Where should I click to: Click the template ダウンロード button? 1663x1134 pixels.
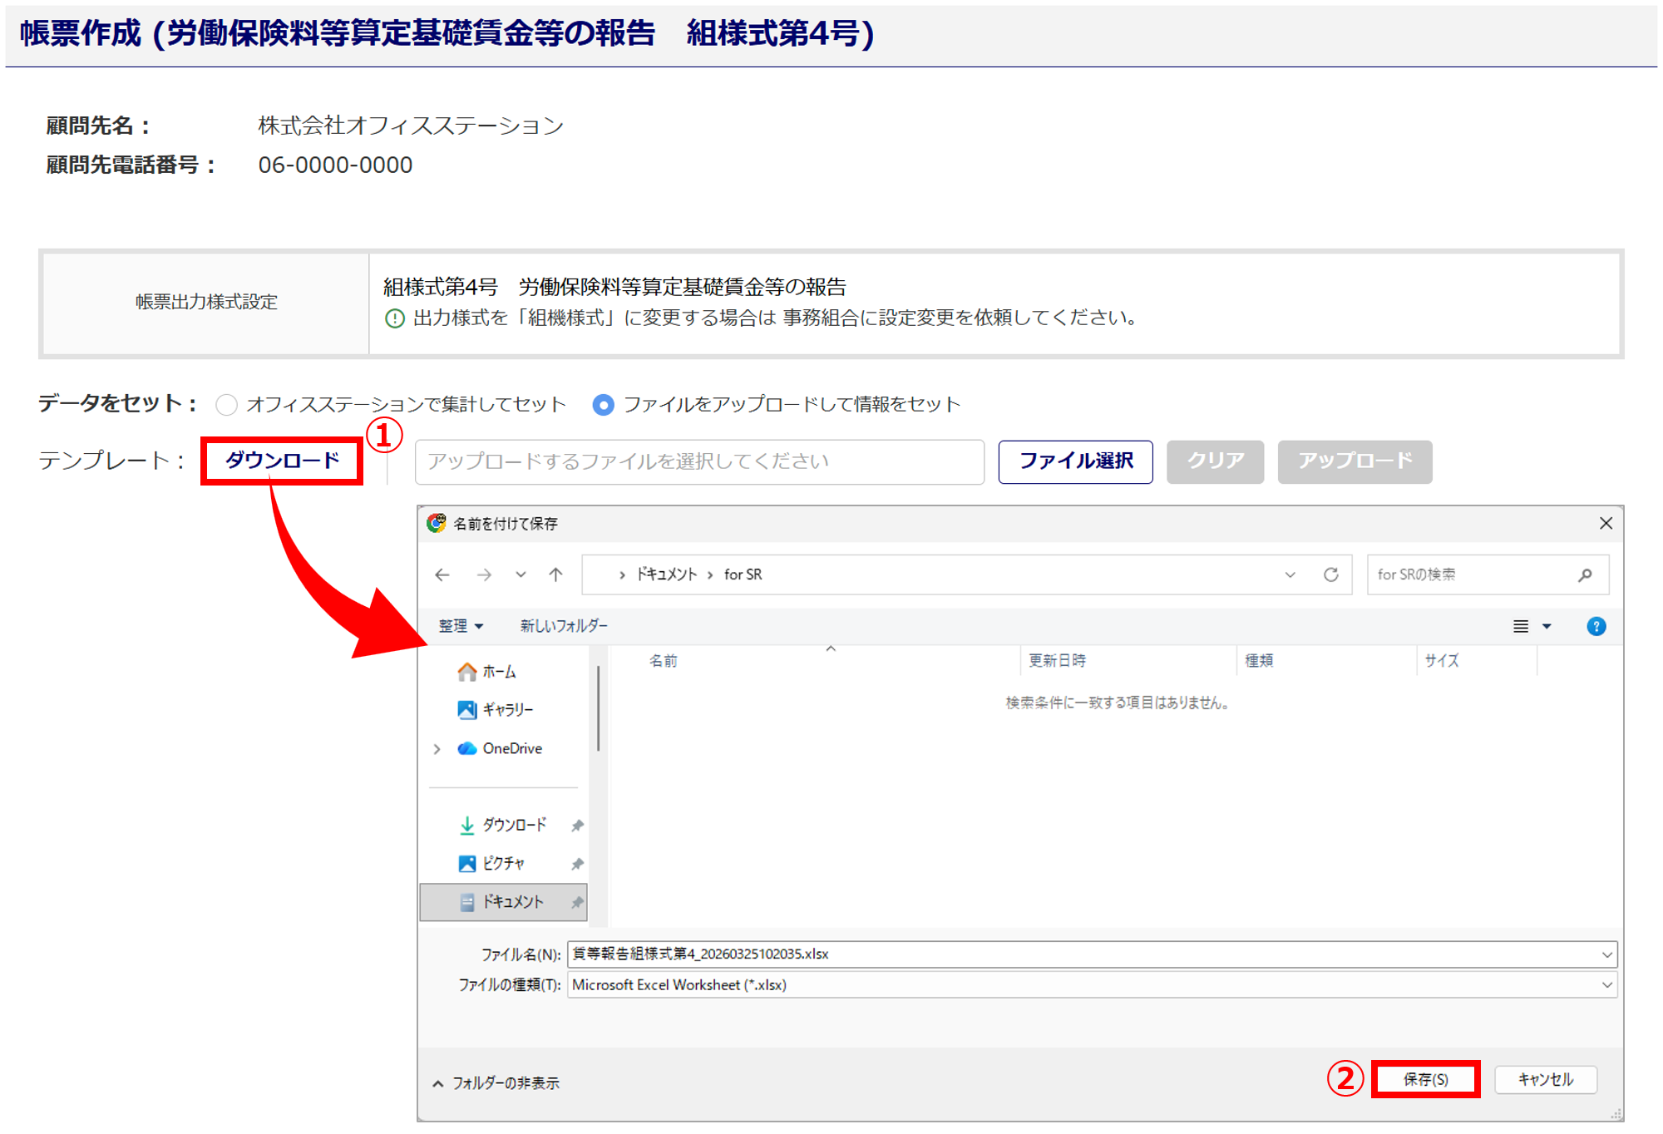[282, 461]
